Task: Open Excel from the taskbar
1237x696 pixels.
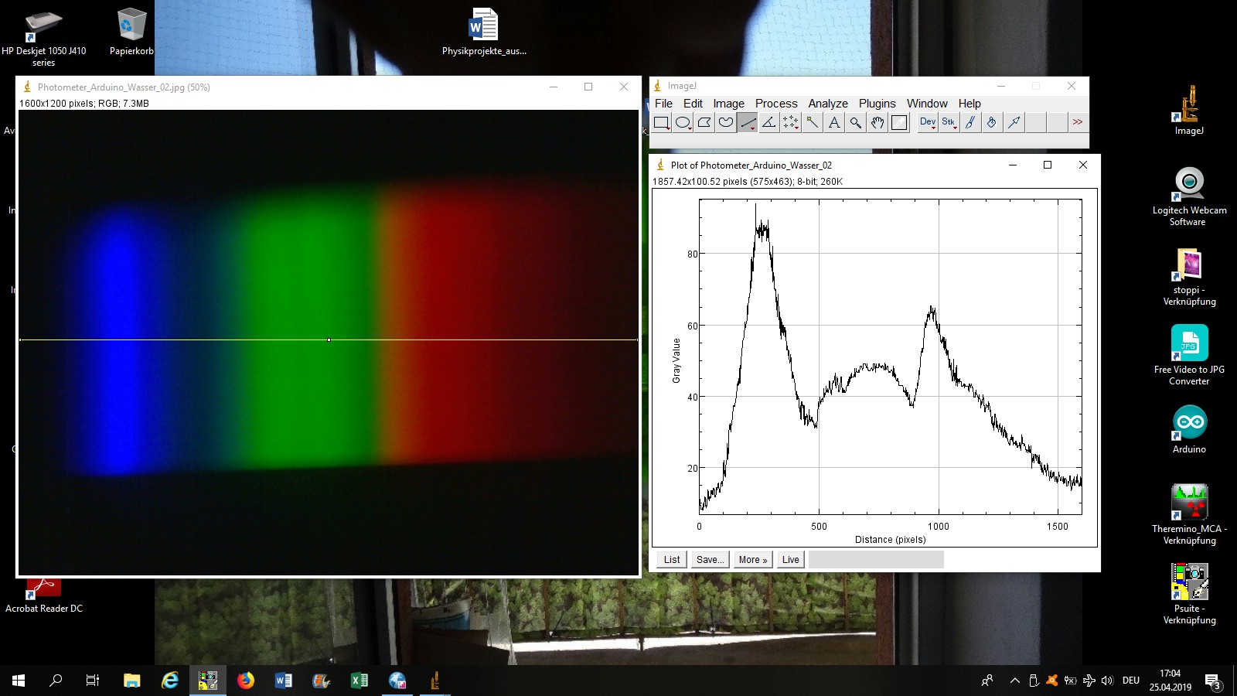Action: [x=360, y=681]
